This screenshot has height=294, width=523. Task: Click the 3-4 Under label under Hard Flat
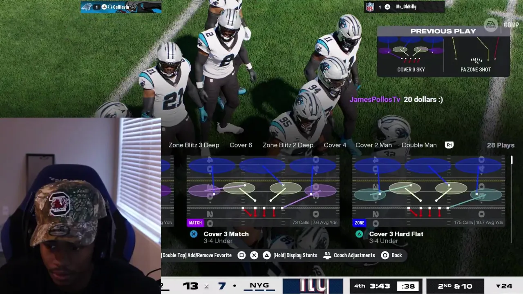coord(383,241)
